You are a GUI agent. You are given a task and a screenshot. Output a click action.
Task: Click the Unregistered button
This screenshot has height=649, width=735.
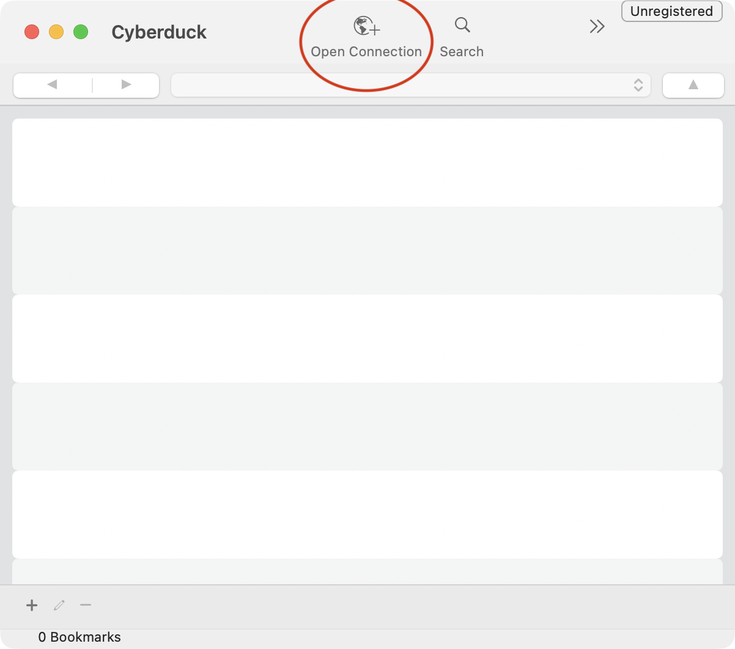[671, 12]
